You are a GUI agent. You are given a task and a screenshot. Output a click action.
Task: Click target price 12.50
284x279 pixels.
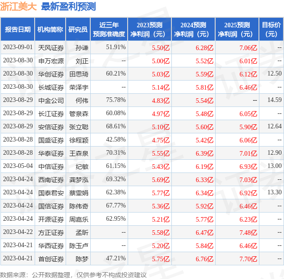[x=274, y=74]
